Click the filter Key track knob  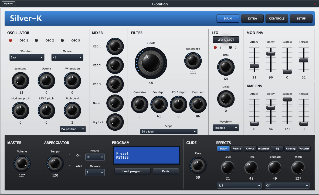pyautogui.click(x=198, y=105)
